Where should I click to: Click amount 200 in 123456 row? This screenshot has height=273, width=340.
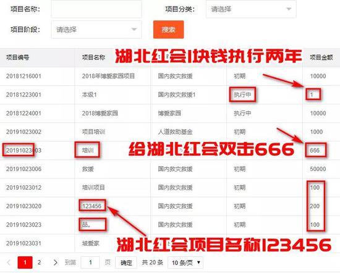click(x=315, y=206)
